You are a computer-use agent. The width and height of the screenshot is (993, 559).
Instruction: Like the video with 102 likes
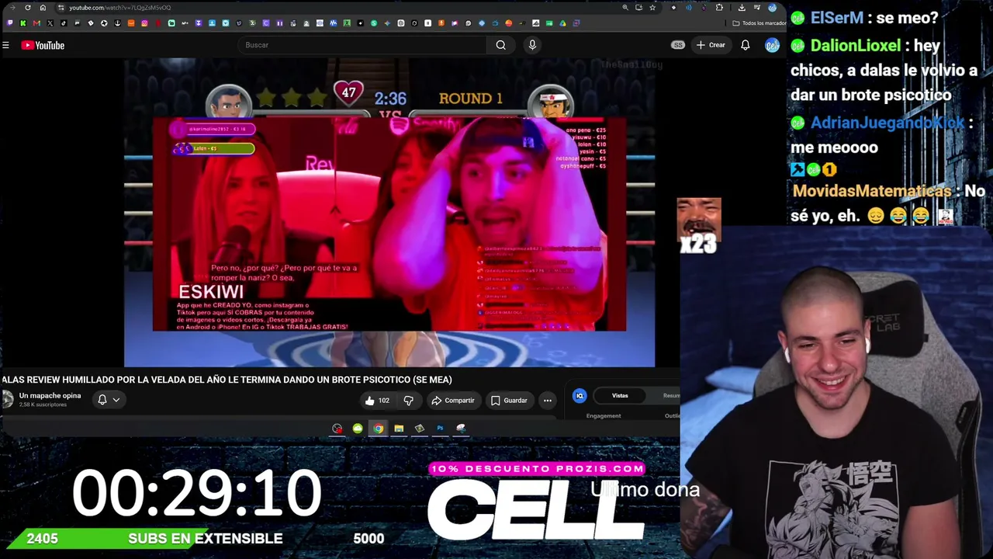tap(378, 401)
